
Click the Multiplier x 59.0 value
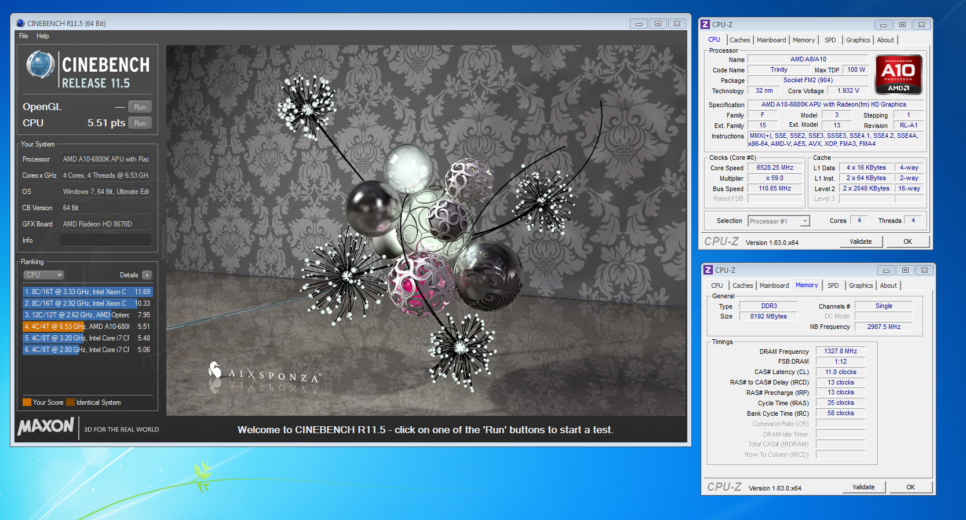coord(775,178)
